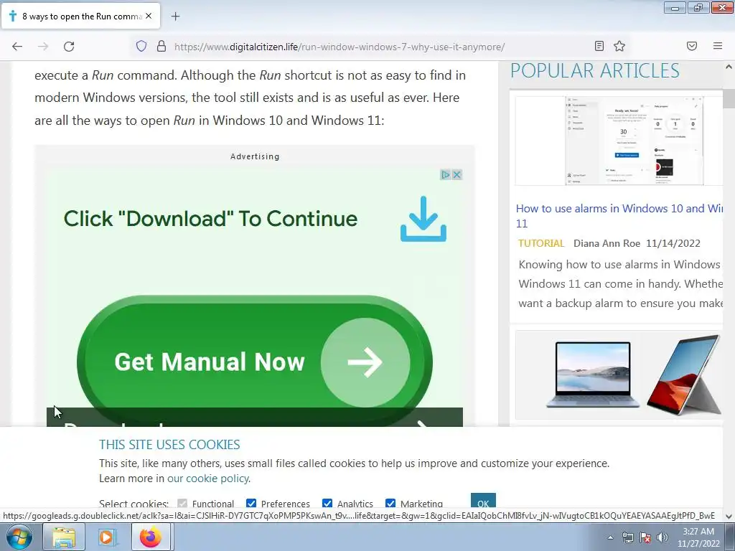Close the '8 ways to open the Run' tab
The image size is (735, 551).
pos(149,16)
